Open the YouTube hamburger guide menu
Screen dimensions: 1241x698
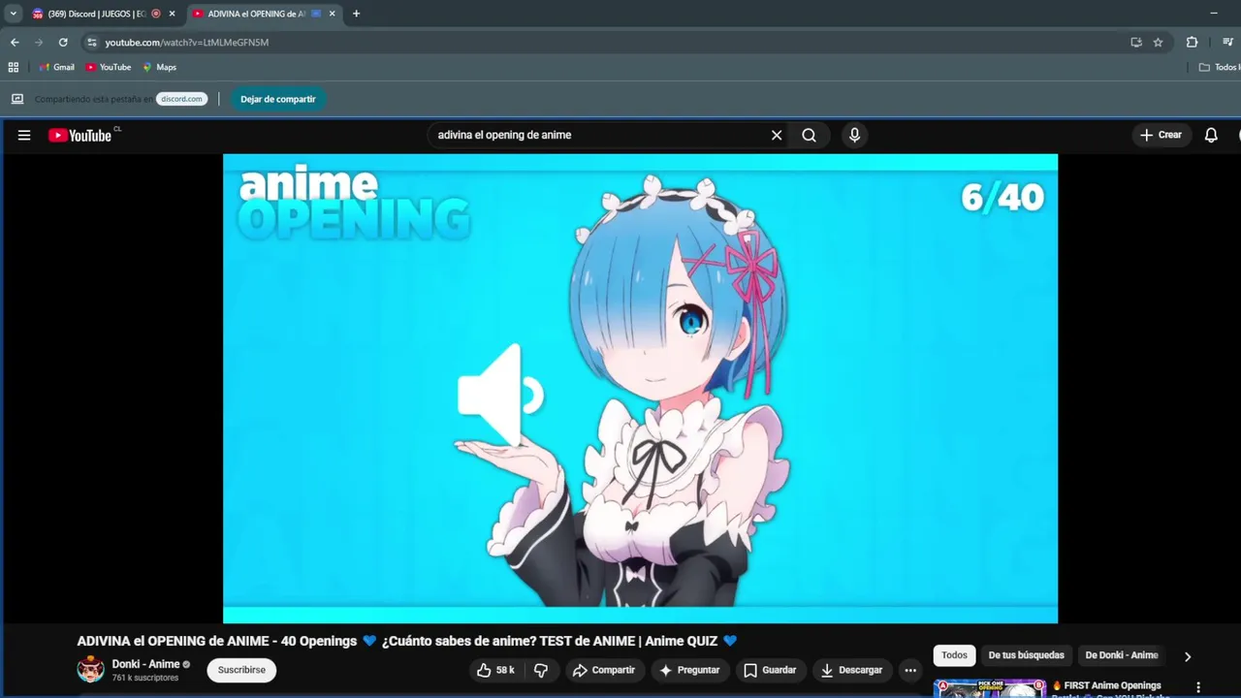pos(24,135)
